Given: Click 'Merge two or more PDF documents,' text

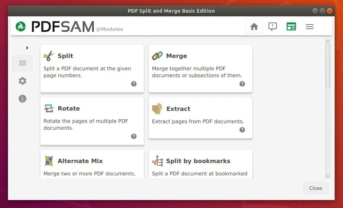Looking at the screenshot, I should (90, 174).
